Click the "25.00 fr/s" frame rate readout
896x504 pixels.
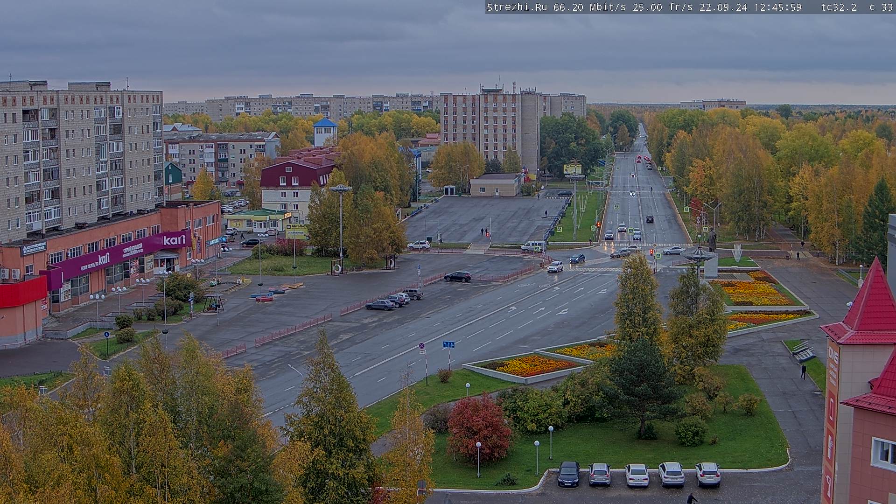[x=663, y=7]
